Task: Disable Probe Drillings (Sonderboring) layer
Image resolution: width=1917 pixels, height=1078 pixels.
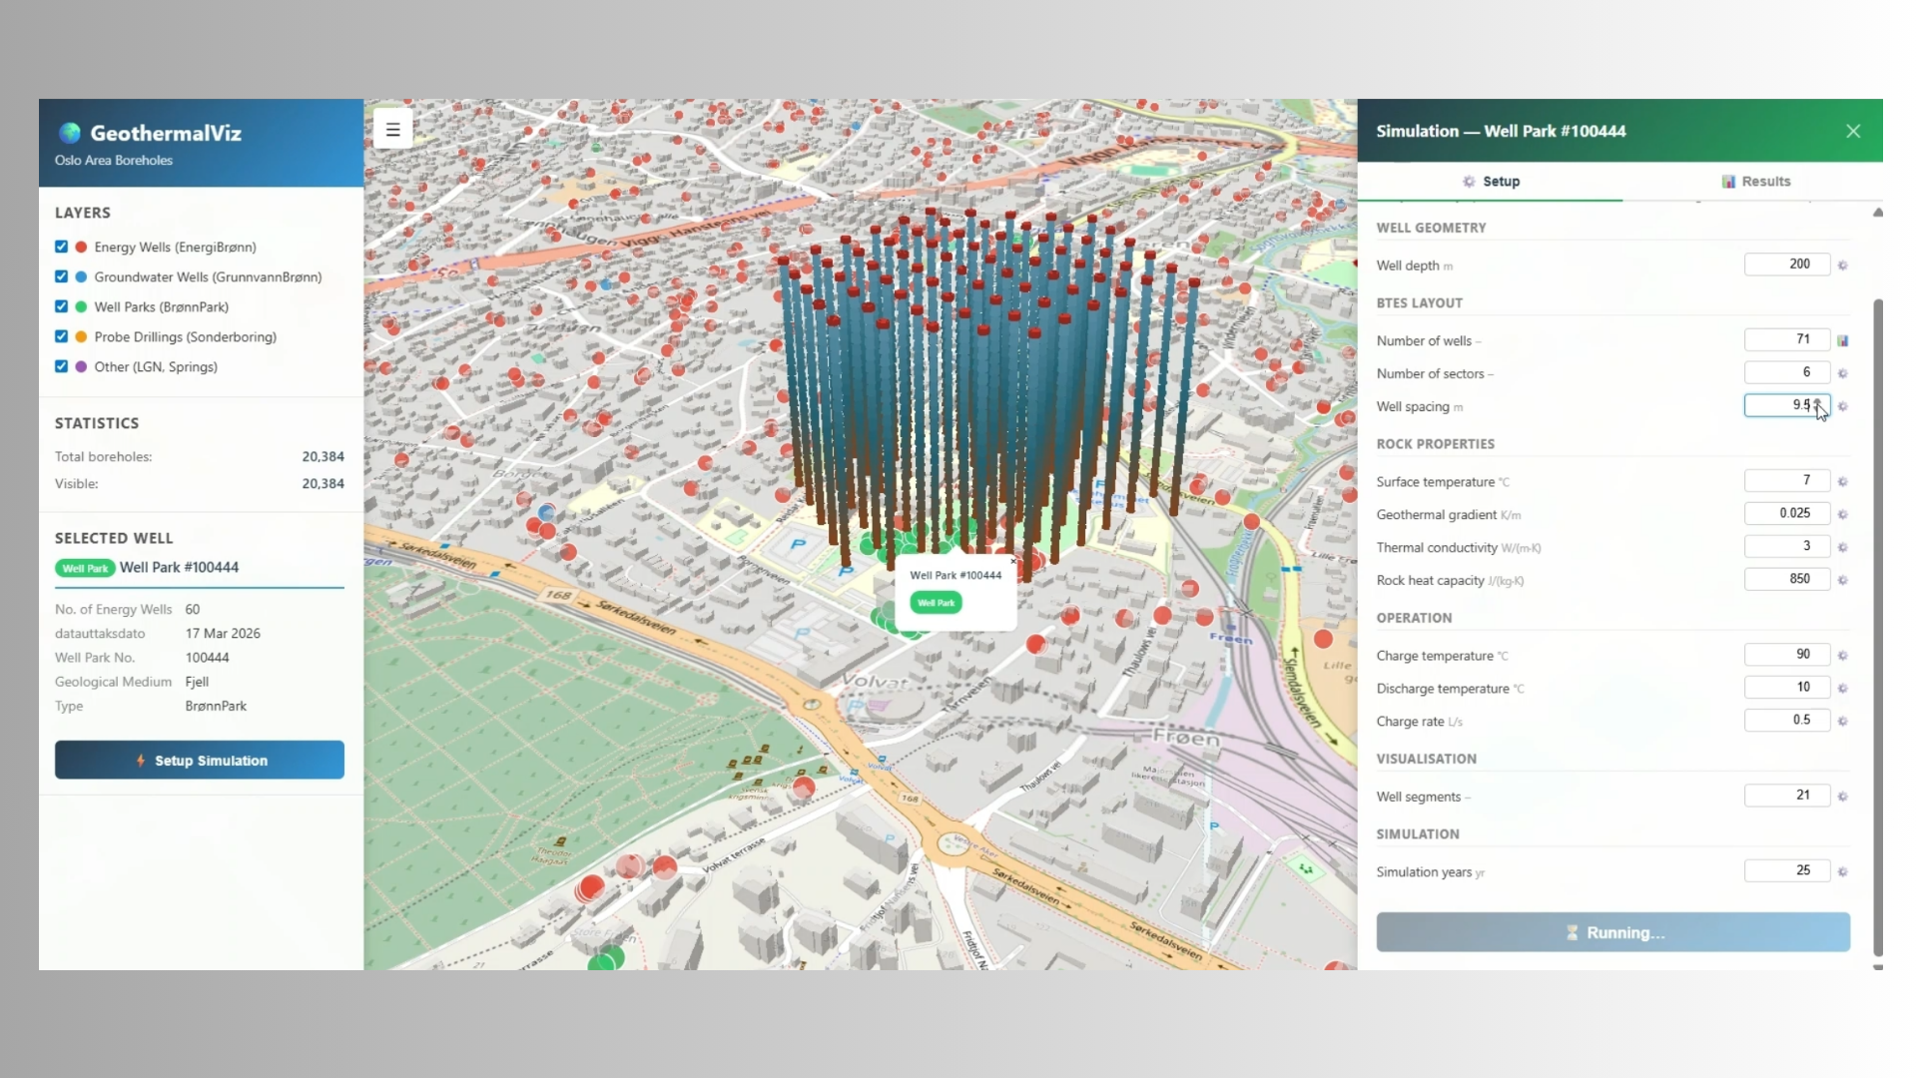Action: (62, 336)
